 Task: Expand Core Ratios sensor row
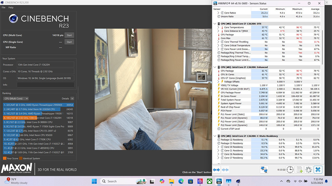(x=218, y=13)
